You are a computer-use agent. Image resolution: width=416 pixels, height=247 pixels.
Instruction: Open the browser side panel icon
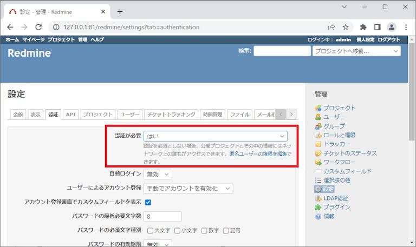[x=377, y=27]
